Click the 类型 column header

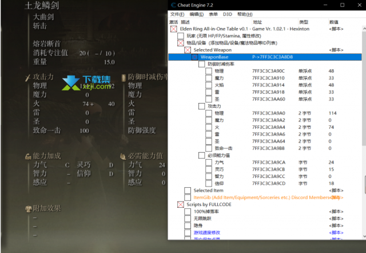click(x=304, y=22)
